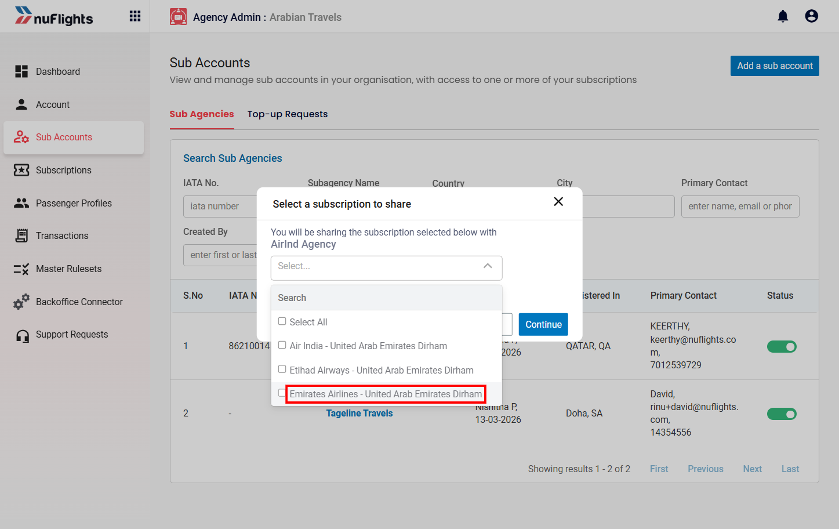Image resolution: width=839 pixels, height=529 pixels.
Task: Click the S.No column header
Action: pyautogui.click(x=193, y=295)
